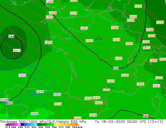
Task: Pick the darkest green swatch in the legend
Action: tap(39, 125)
